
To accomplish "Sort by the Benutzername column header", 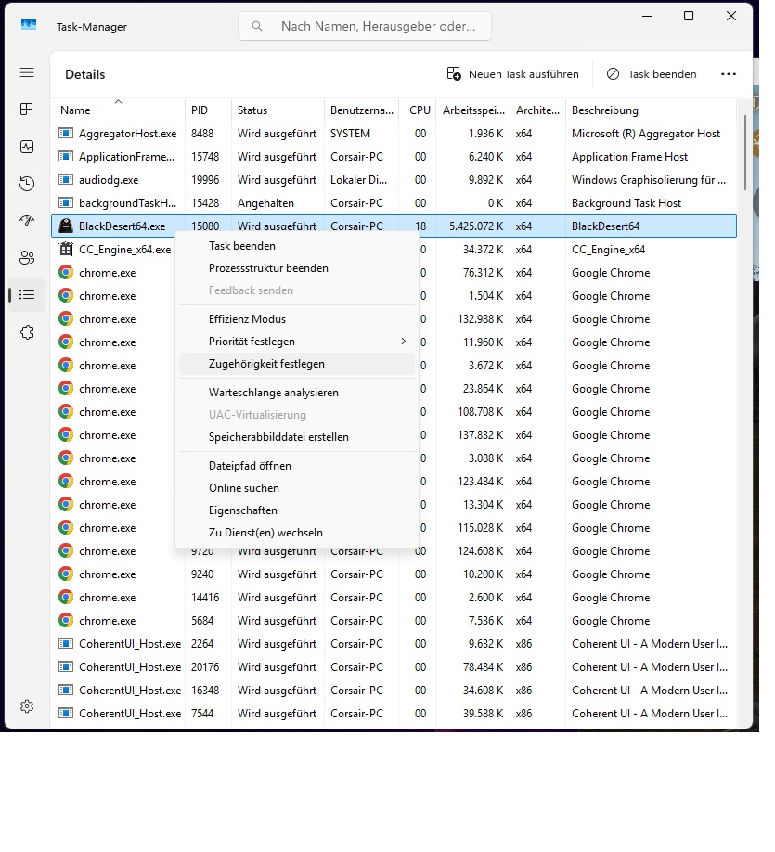I will pyautogui.click(x=361, y=110).
